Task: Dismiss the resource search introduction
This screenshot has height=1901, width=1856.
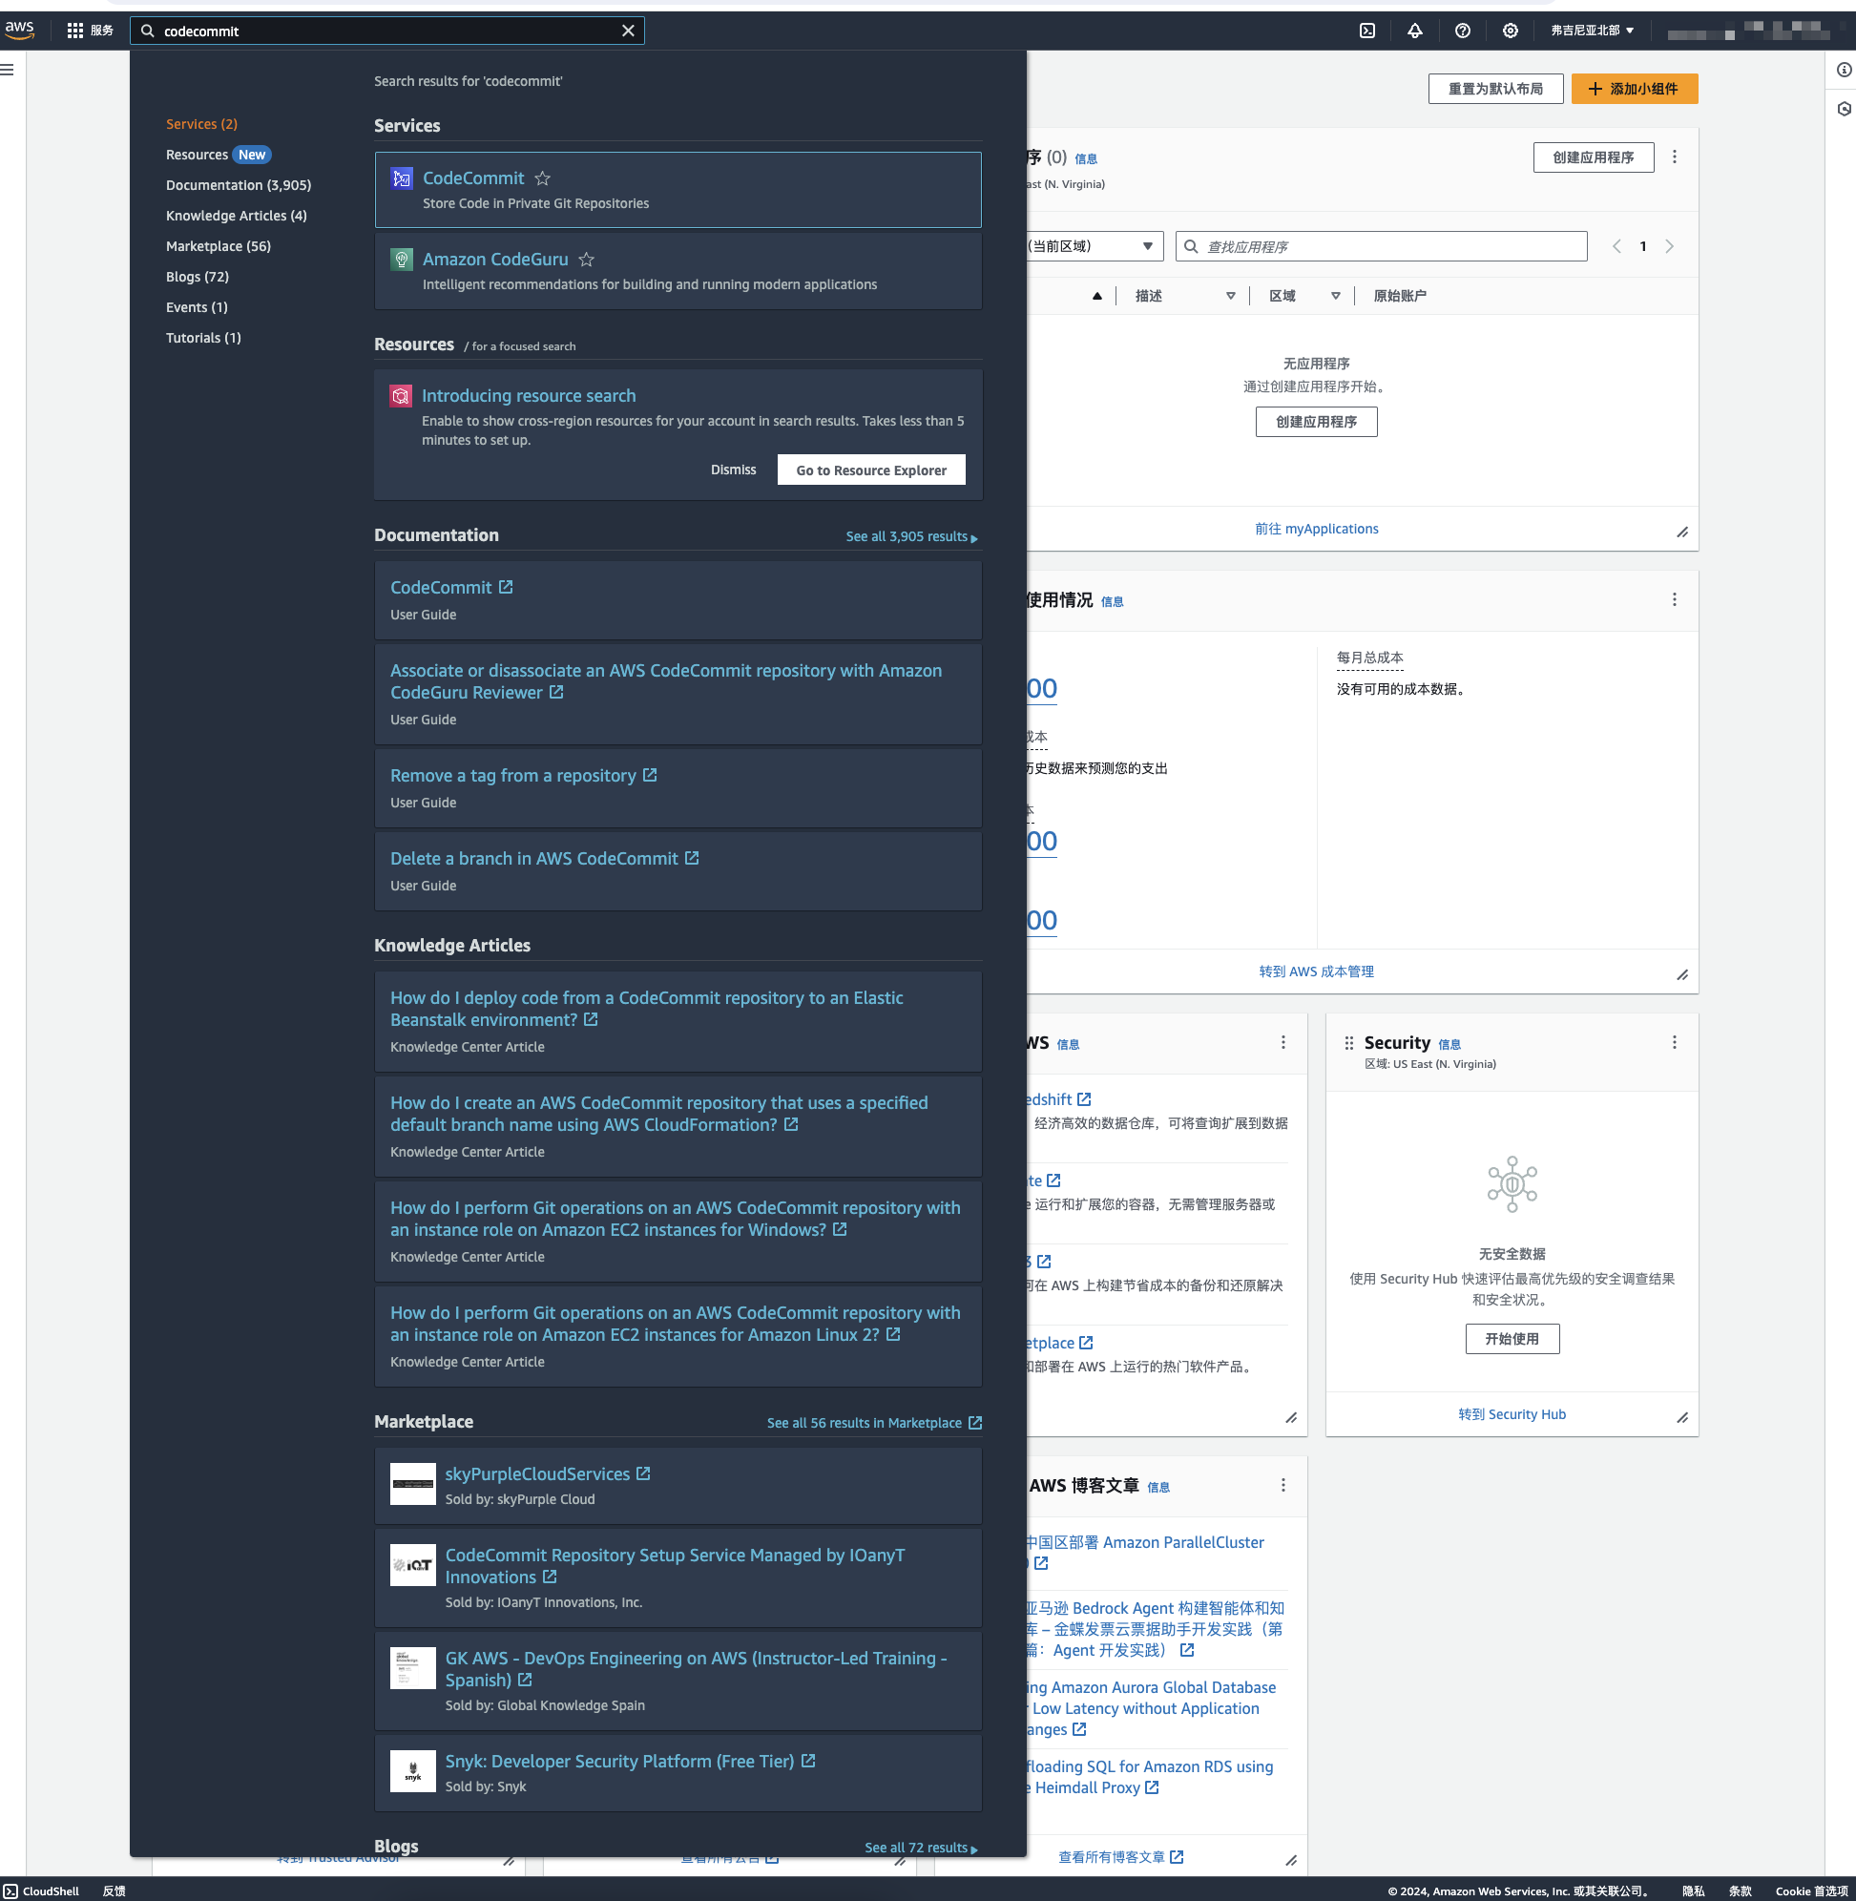Action: pos(733,470)
